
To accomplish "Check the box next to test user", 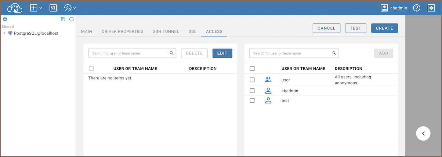I will (252, 100).
